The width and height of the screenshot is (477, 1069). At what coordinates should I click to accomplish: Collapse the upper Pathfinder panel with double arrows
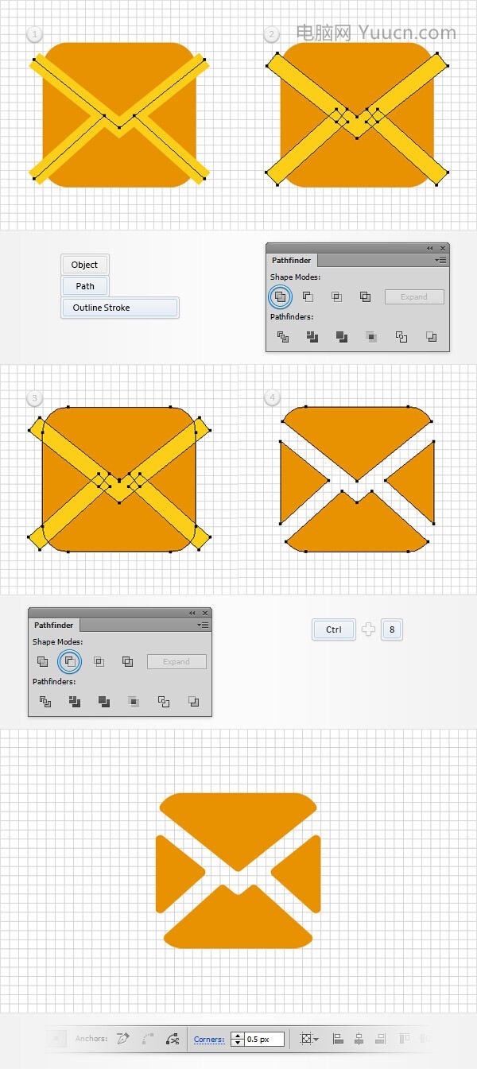[430, 248]
